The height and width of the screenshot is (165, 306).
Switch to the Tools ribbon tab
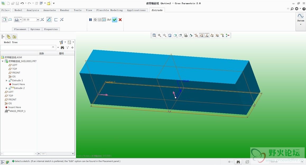coord(77,10)
